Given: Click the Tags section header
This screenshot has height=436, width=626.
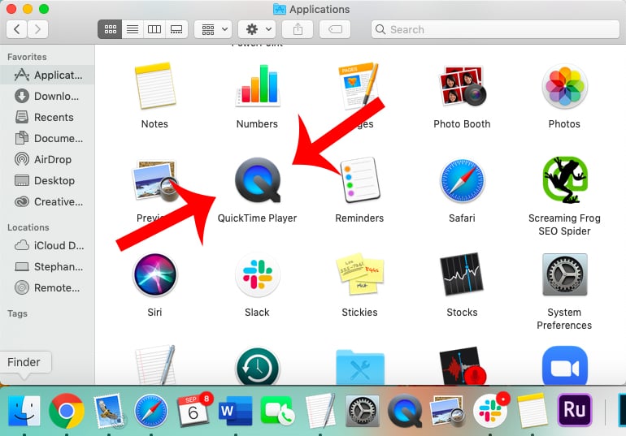Looking at the screenshot, I should [x=18, y=313].
